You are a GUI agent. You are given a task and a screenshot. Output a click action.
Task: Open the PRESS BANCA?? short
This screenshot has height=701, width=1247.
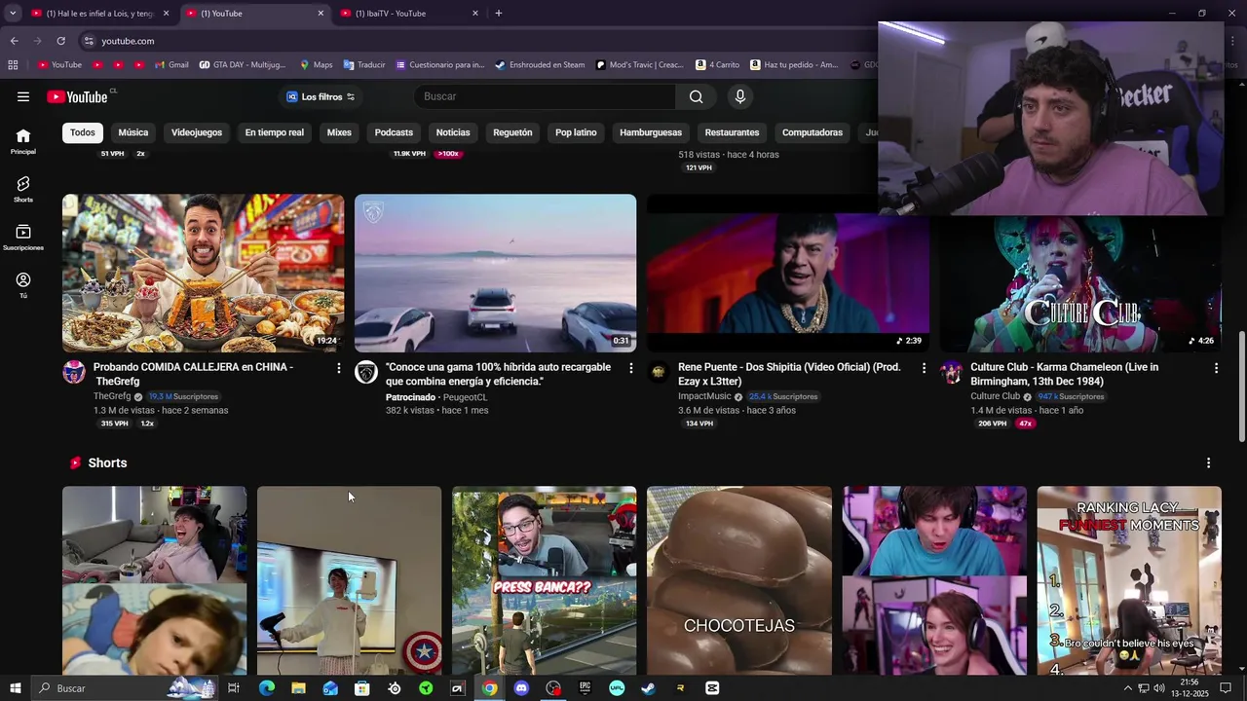click(544, 580)
